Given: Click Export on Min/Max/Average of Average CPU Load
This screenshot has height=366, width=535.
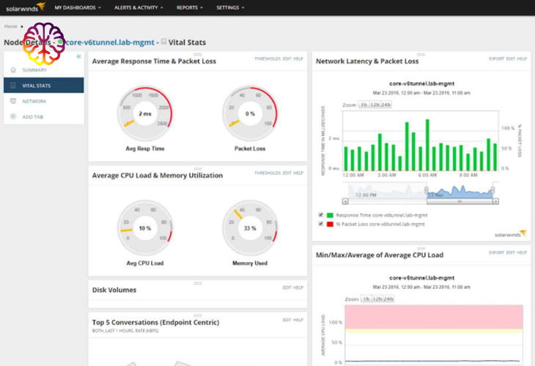Looking at the screenshot, I should pos(496,253).
